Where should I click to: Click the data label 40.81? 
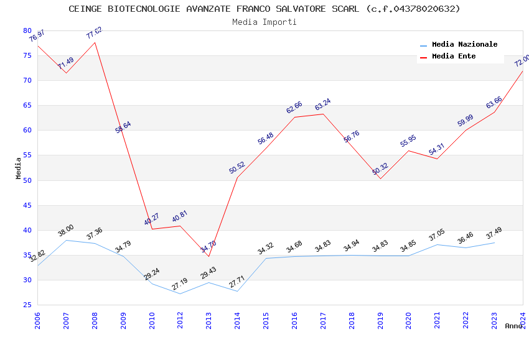179,216
